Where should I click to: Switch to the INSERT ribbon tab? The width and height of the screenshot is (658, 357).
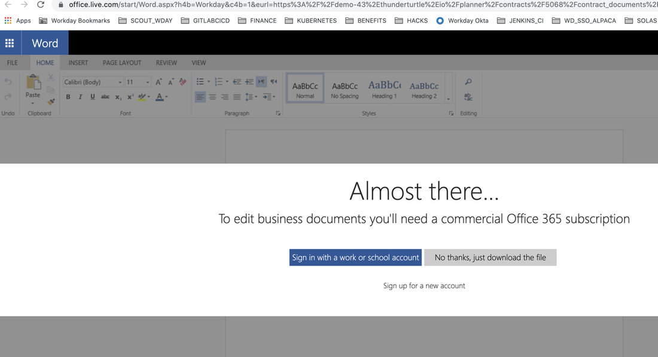point(78,62)
